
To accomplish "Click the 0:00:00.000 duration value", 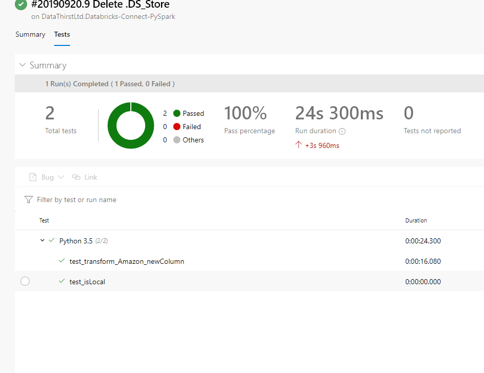I will (x=423, y=282).
